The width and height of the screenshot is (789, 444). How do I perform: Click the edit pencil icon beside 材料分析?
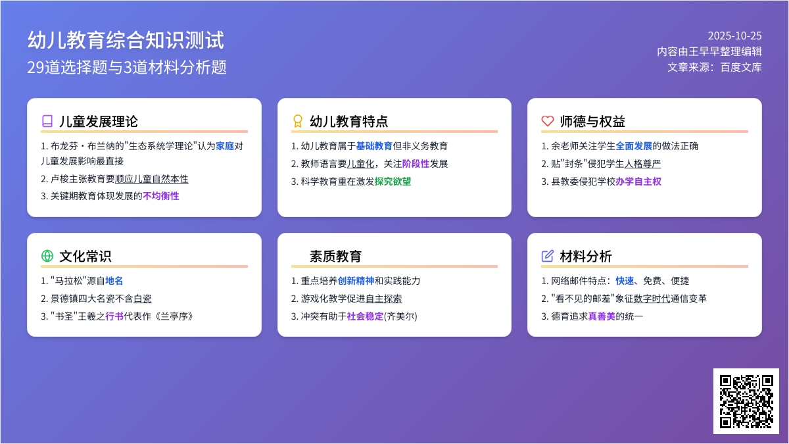[x=547, y=256]
